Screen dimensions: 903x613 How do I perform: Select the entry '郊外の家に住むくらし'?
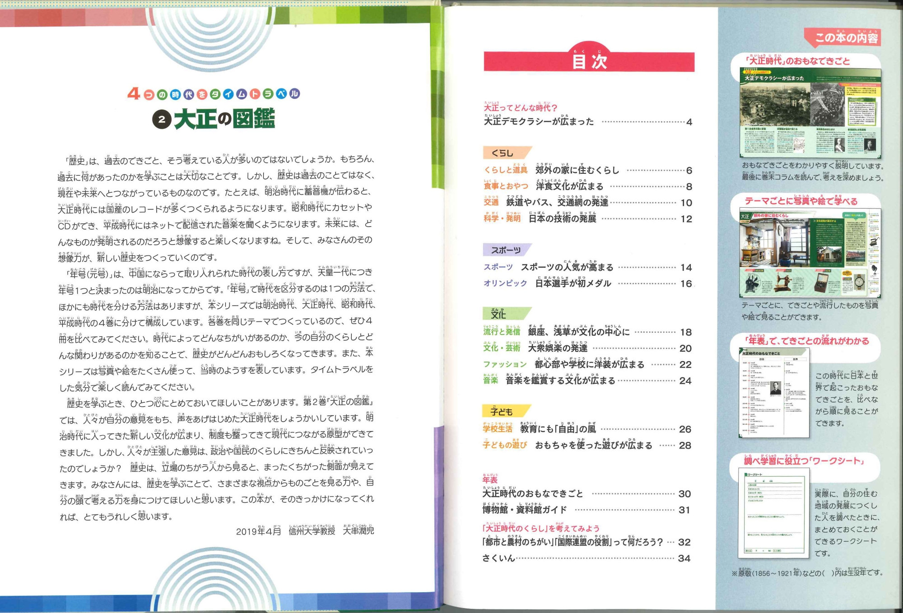(x=577, y=169)
